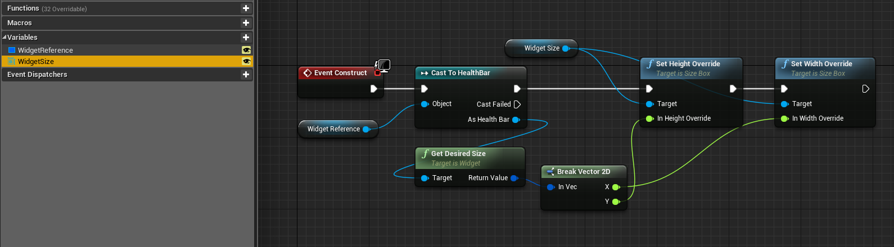
Task: Collapse the Variables section triangle
Action: pyautogui.click(x=4, y=38)
